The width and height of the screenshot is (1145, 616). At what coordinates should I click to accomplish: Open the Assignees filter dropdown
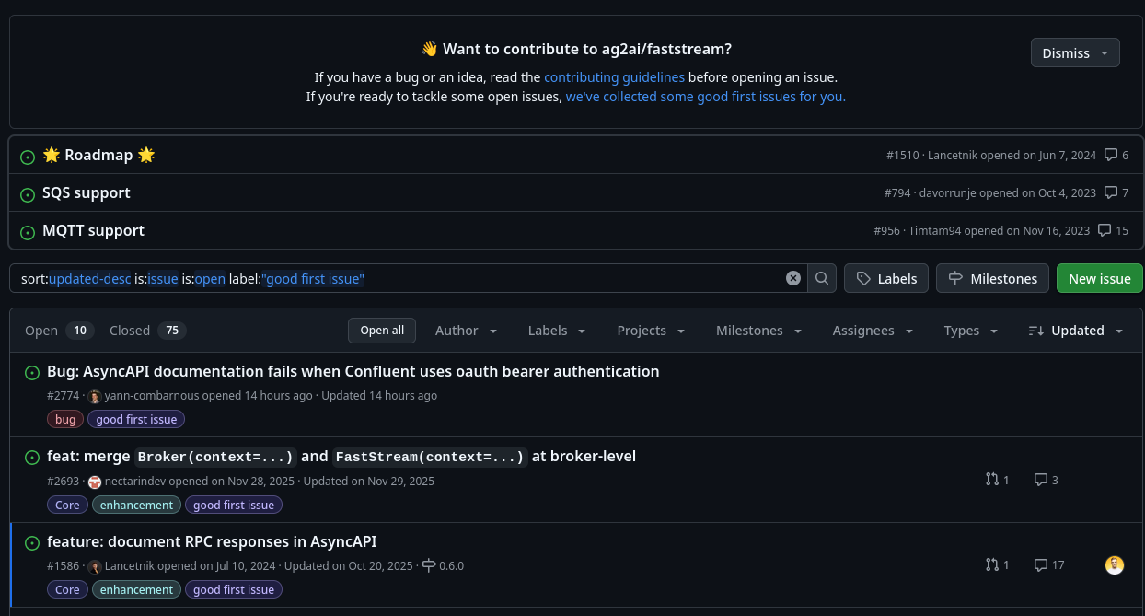873,331
